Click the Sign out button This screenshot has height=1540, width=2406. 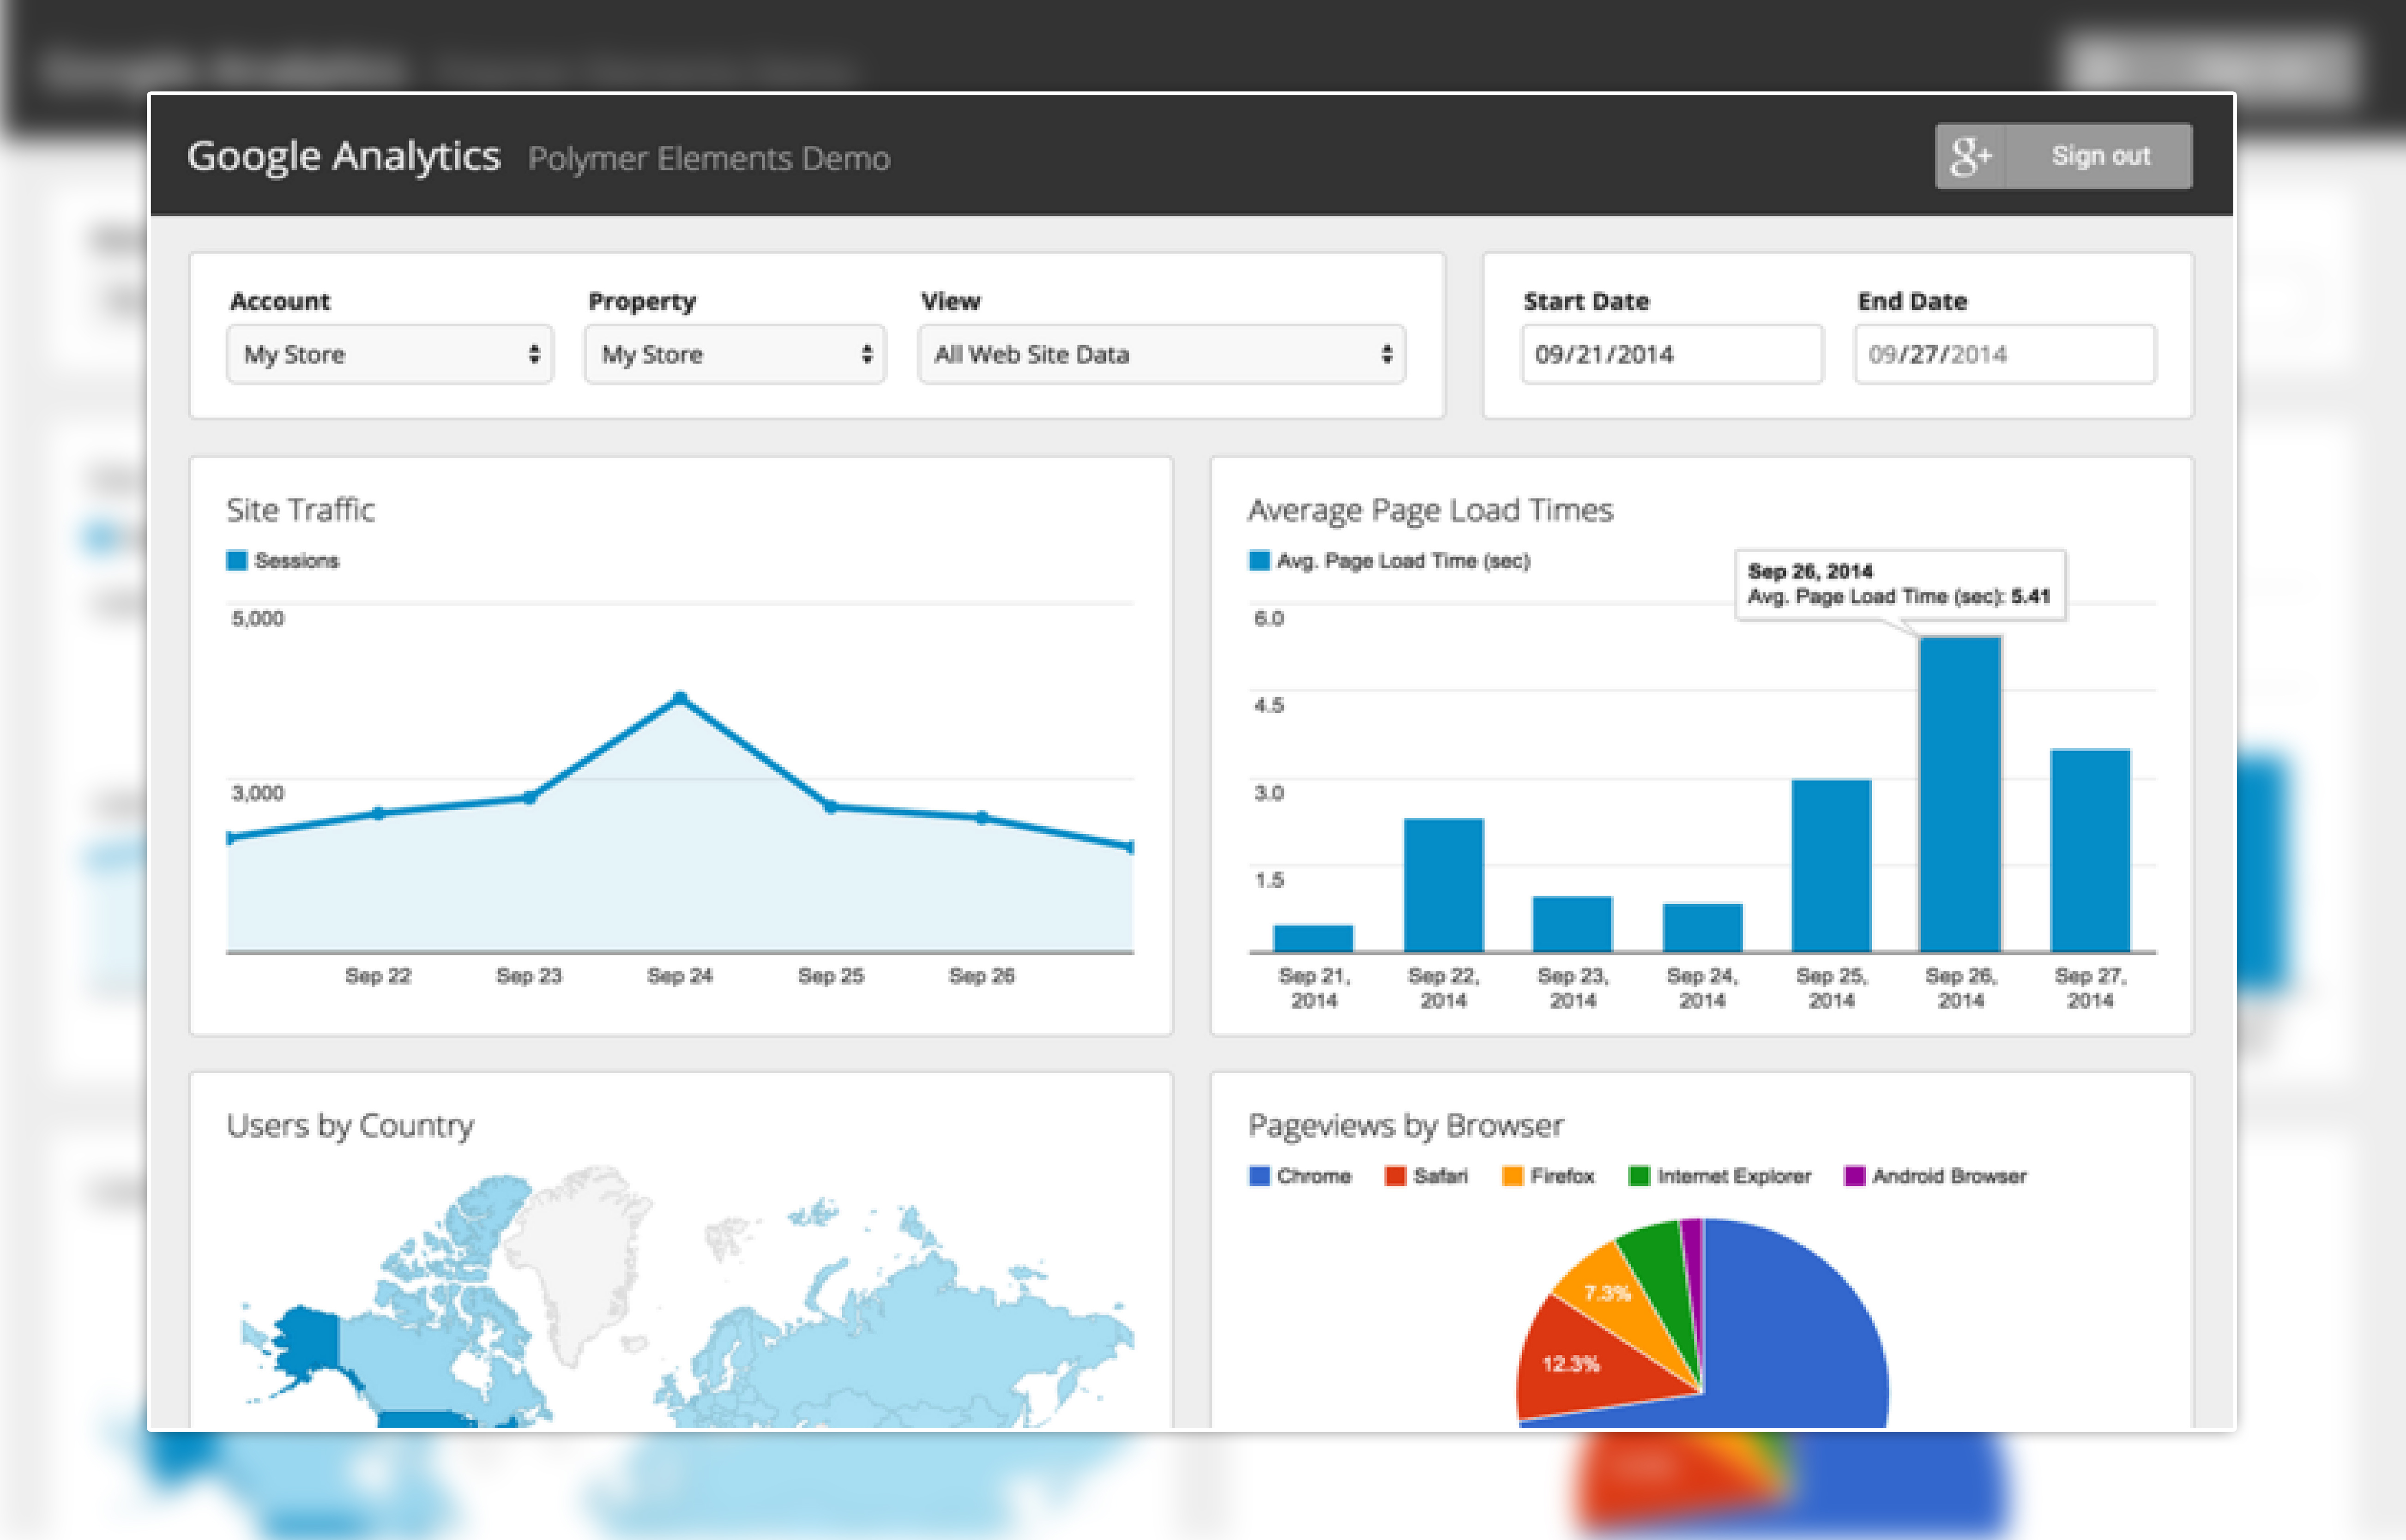(2099, 156)
